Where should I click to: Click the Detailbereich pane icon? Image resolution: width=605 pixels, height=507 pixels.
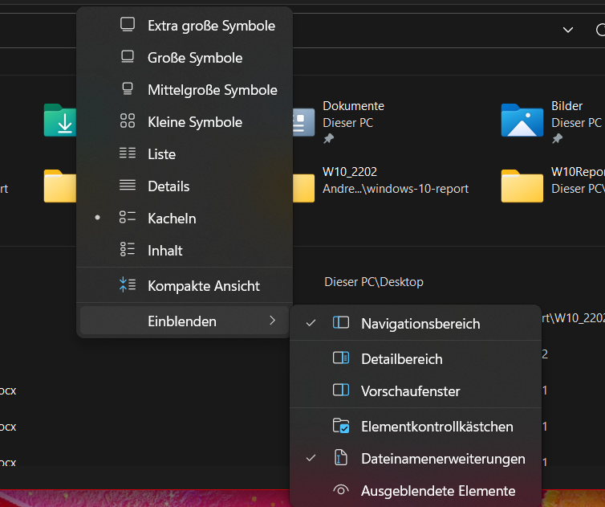point(341,358)
